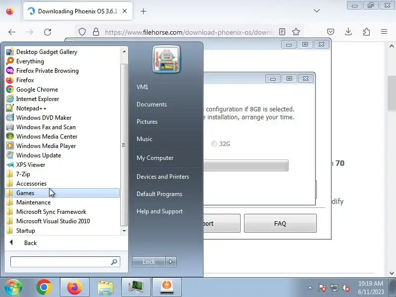The height and width of the screenshot is (297, 396).
Task: Open Firefox Private Browsing entry
Action: tap(62, 71)
